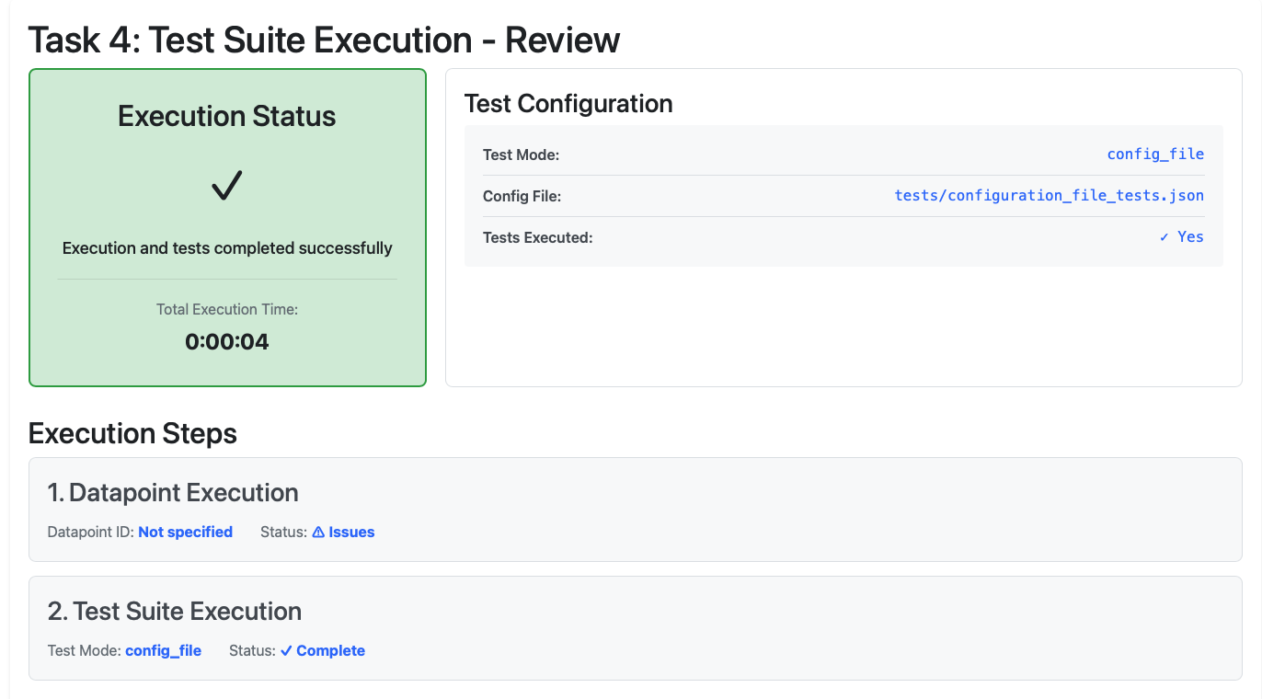Click the Execution Status card

pyautogui.click(x=226, y=227)
